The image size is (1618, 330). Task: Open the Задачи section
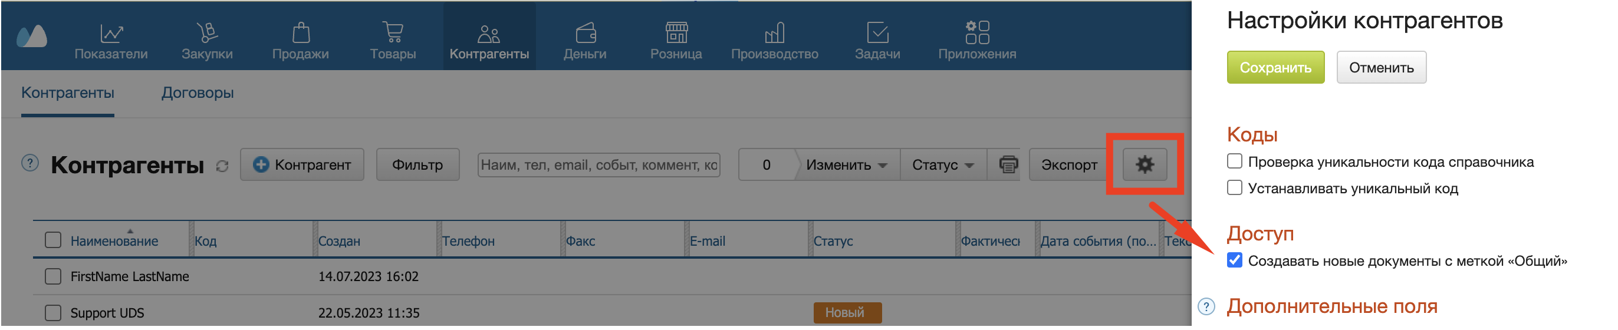(878, 41)
